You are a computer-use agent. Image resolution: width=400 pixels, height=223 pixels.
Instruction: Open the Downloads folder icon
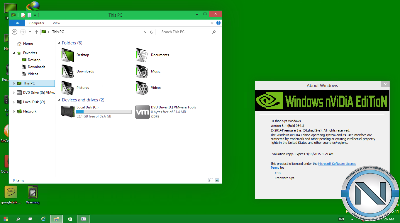pos(68,71)
